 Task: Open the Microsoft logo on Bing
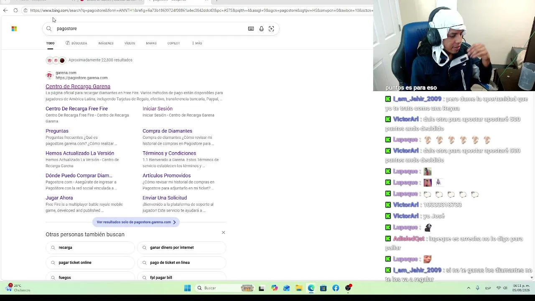click(x=14, y=28)
